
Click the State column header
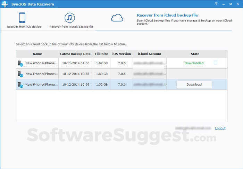(195, 54)
